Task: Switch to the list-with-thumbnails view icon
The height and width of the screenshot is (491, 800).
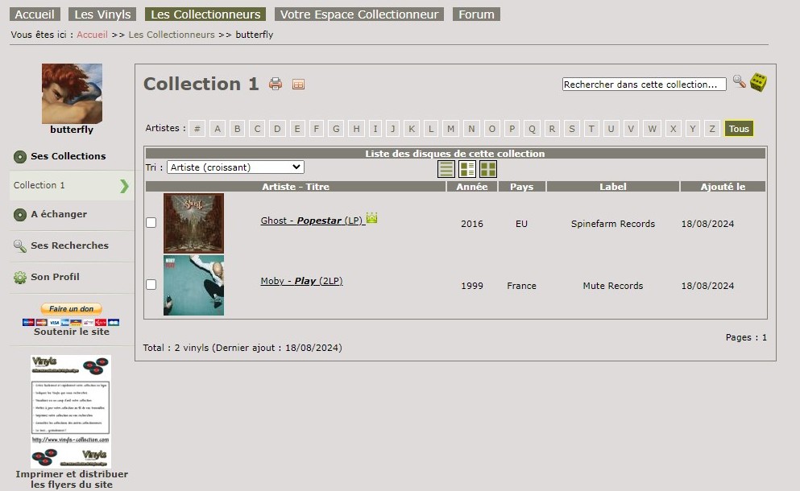Action: 466,169
